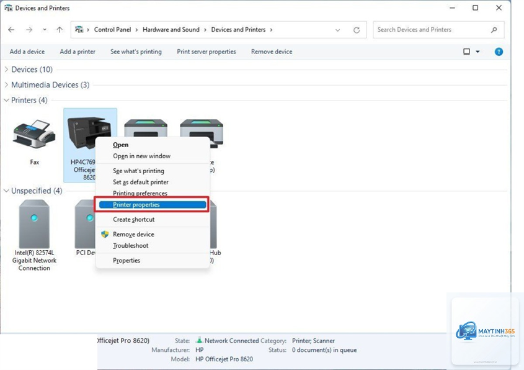
Task: Collapse the Printers (4) group
Action: (x=6, y=100)
